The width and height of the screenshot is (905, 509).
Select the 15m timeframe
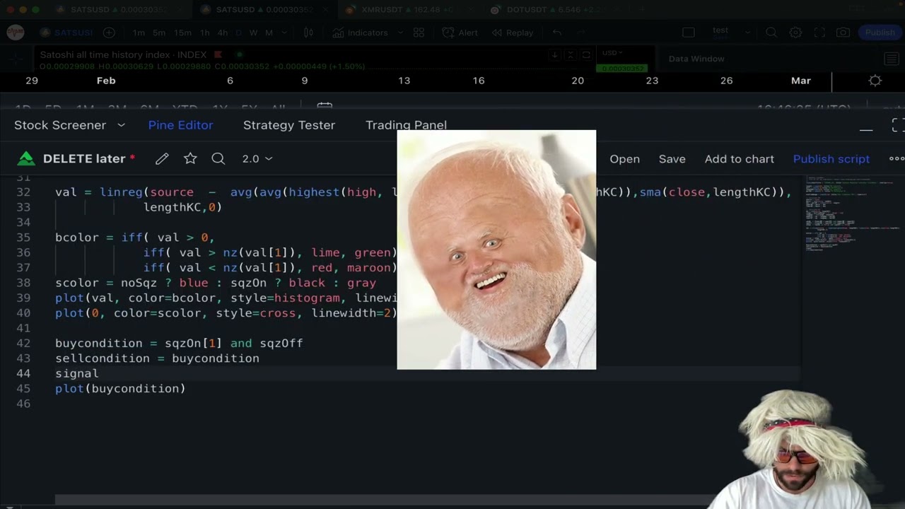(x=182, y=33)
